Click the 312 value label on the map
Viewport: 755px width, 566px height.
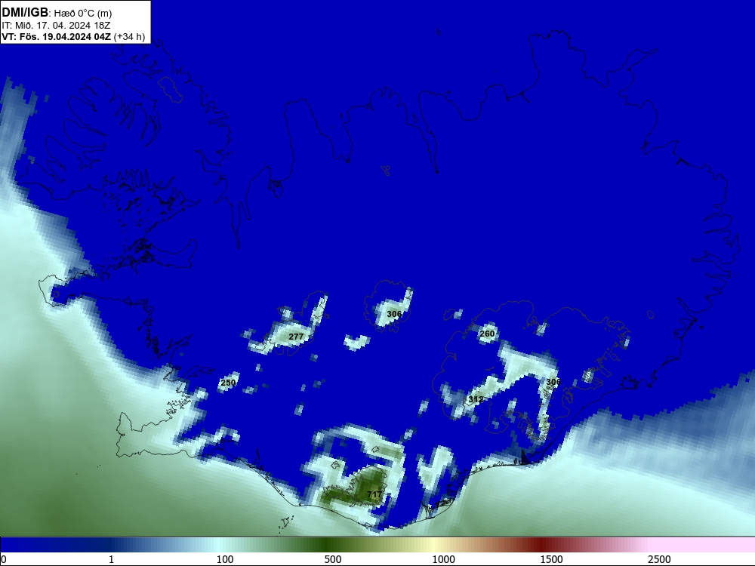click(476, 399)
